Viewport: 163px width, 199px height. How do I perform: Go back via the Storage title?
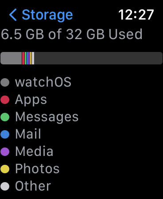click(x=47, y=15)
